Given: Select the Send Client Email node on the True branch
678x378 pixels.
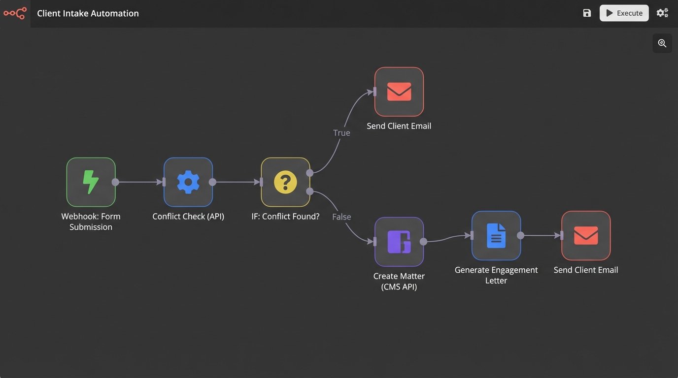Looking at the screenshot, I should 399,92.
